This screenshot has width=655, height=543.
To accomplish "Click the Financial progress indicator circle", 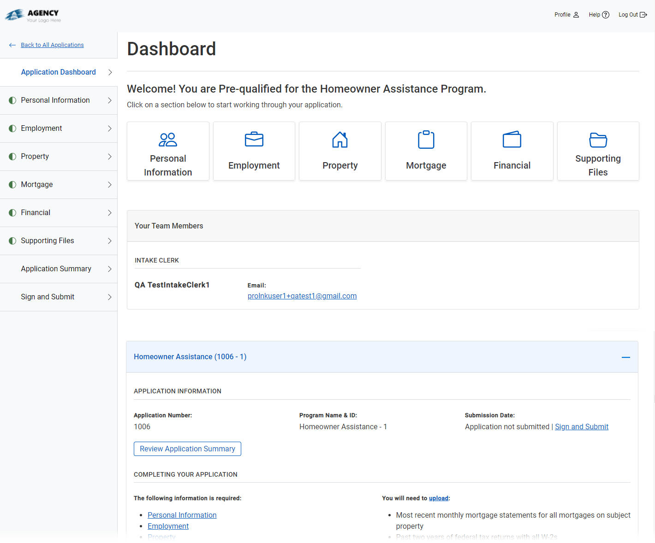I will click(x=12, y=212).
